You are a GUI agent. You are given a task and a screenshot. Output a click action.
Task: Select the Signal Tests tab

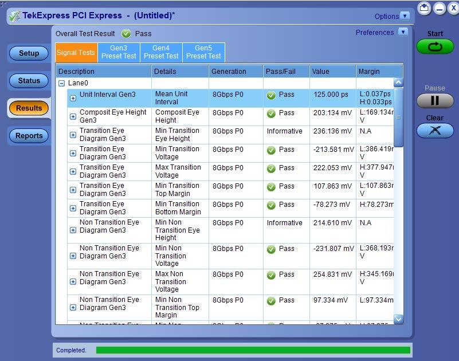point(76,52)
